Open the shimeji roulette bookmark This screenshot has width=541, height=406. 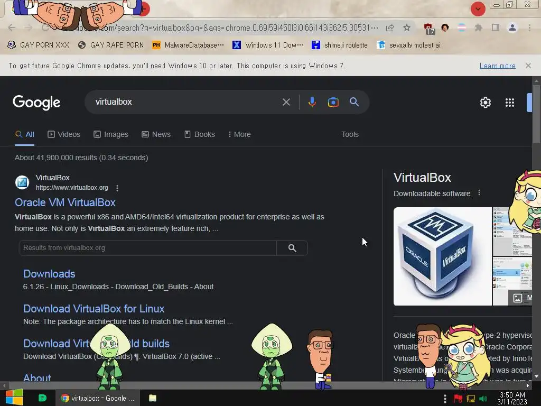[x=340, y=45]
